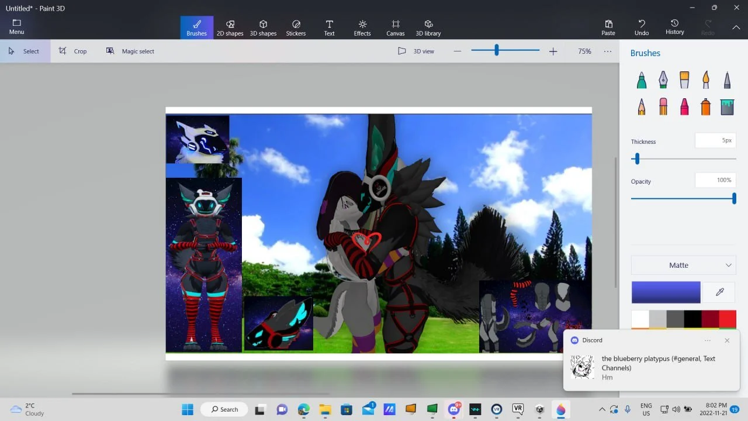748x421 pixels.
Task: Choose the black color swatch
Action: point(693,319)
